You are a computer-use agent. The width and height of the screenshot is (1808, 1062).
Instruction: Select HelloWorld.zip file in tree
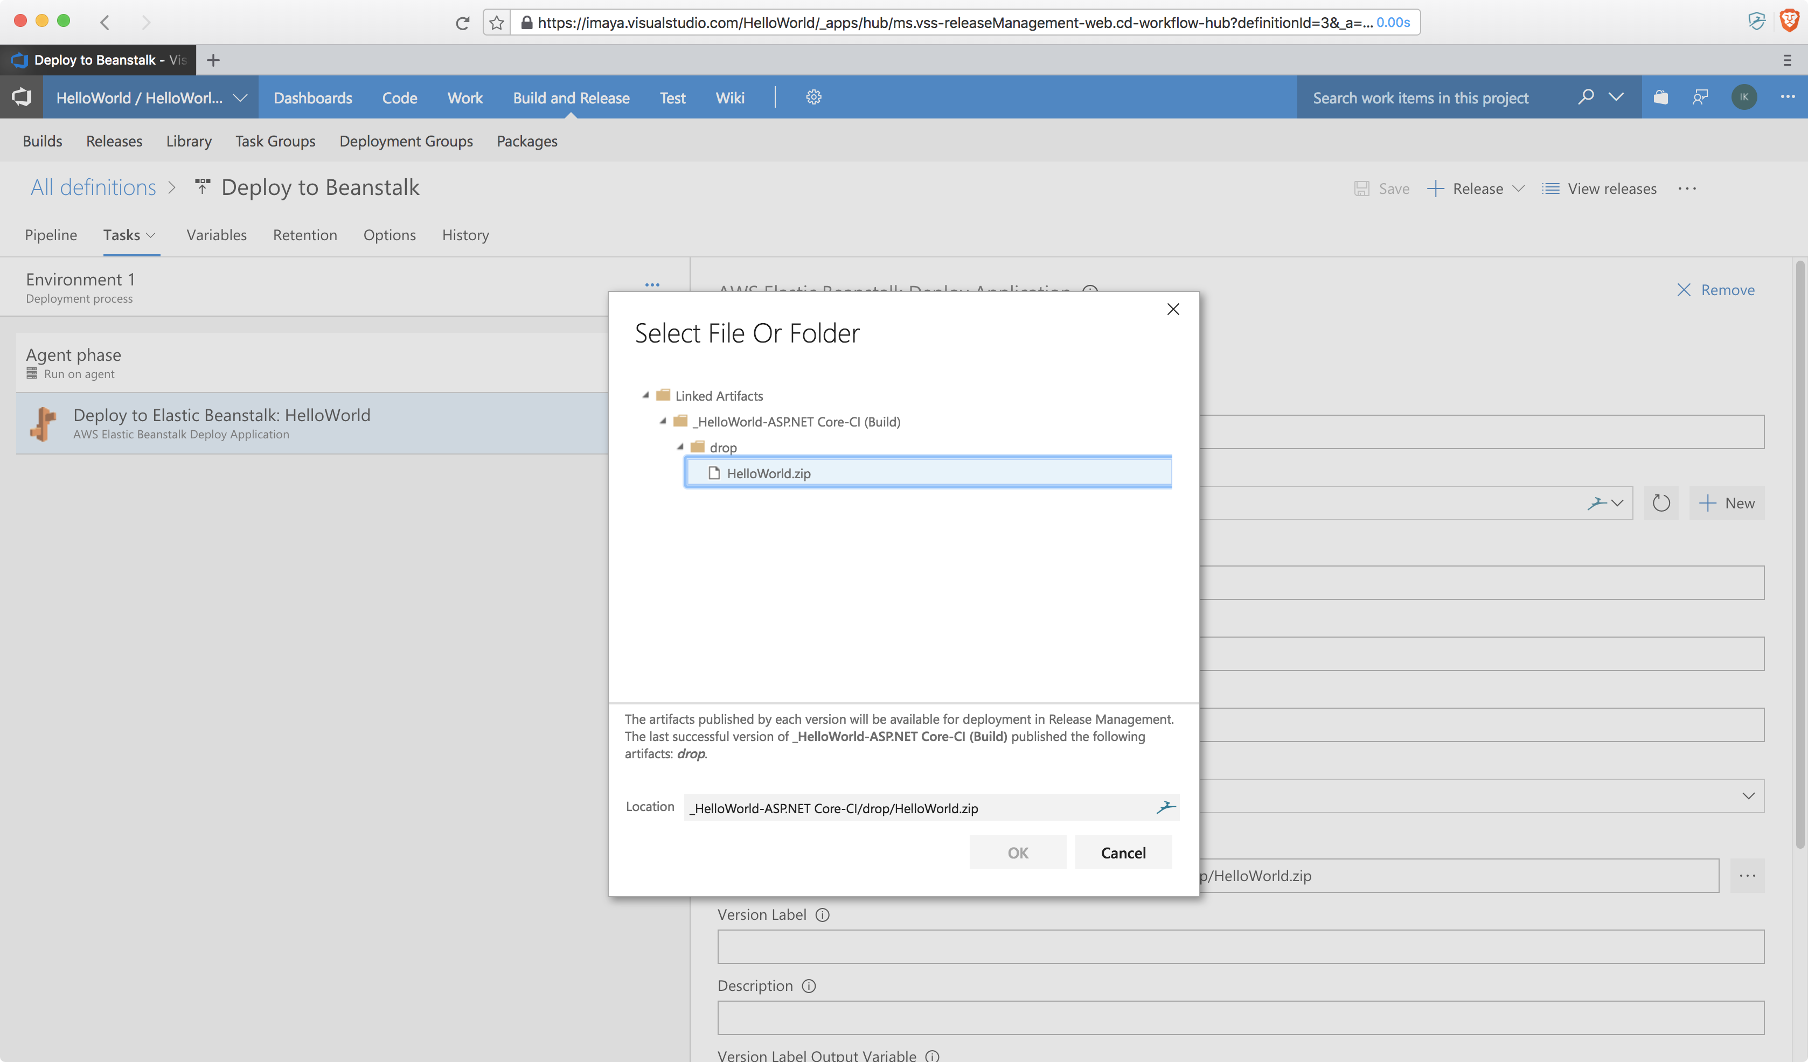click(928, 472)
